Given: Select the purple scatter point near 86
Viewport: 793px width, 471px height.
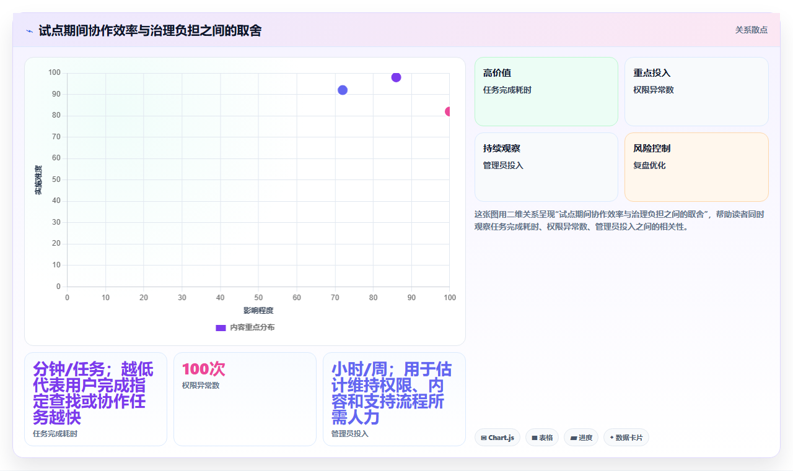Looking at the screenshot, I should click(396, 77).
